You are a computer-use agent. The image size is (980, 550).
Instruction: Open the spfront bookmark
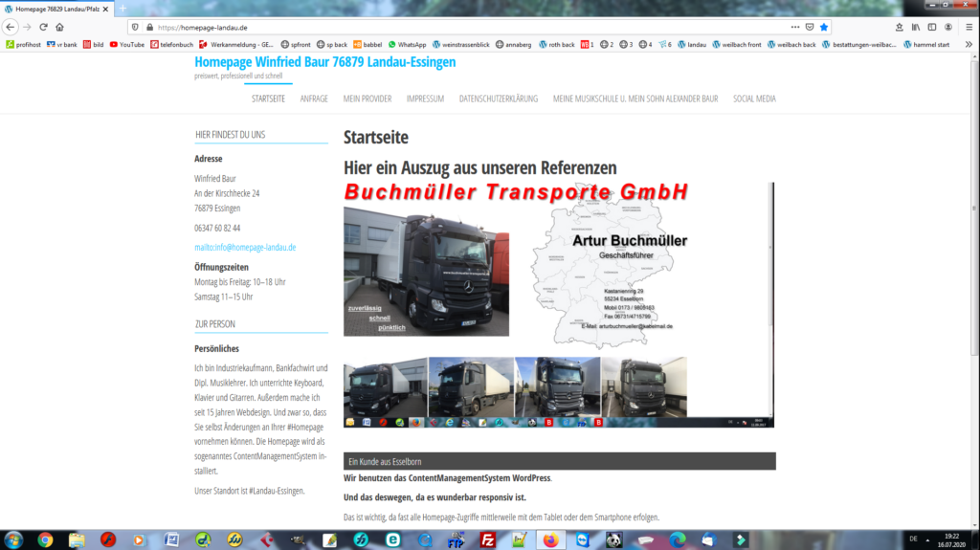click(x=296, y=44)
